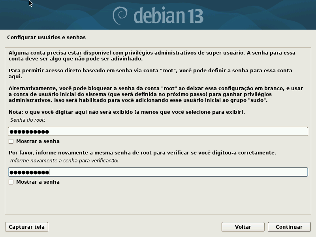This screenshot has height=237, width=316.
Task: Click empty panel area below second checkbox
Action: [x=158, y=199]
